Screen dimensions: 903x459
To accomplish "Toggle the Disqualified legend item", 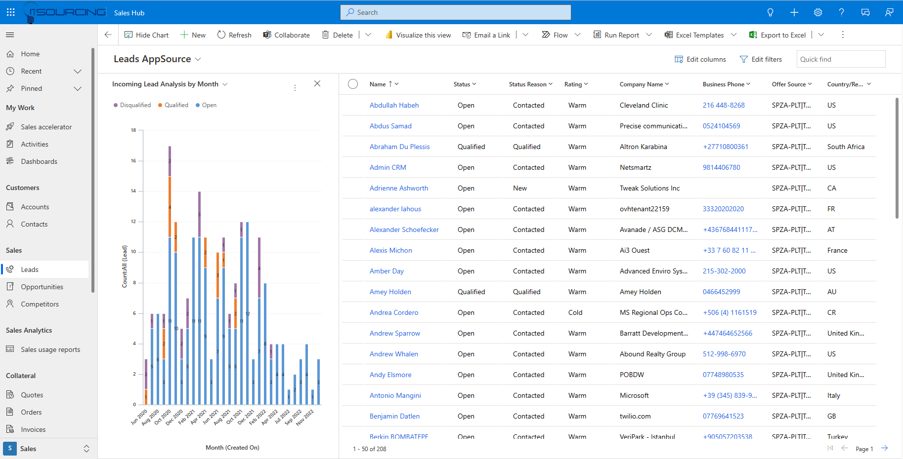I will [132, 105].
